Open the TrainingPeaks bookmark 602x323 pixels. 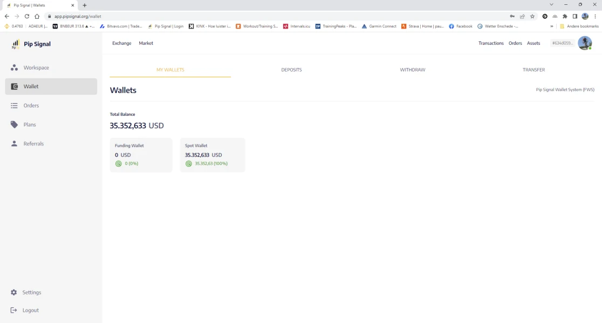pos(336,26)
